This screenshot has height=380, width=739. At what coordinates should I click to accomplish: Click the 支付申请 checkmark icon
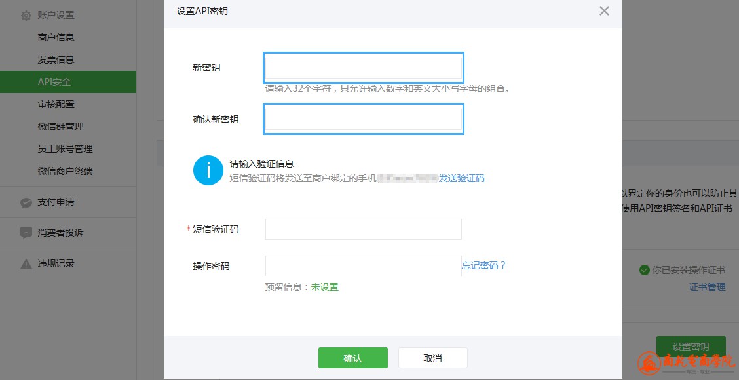pyautogui.click(x=26, y=202)
